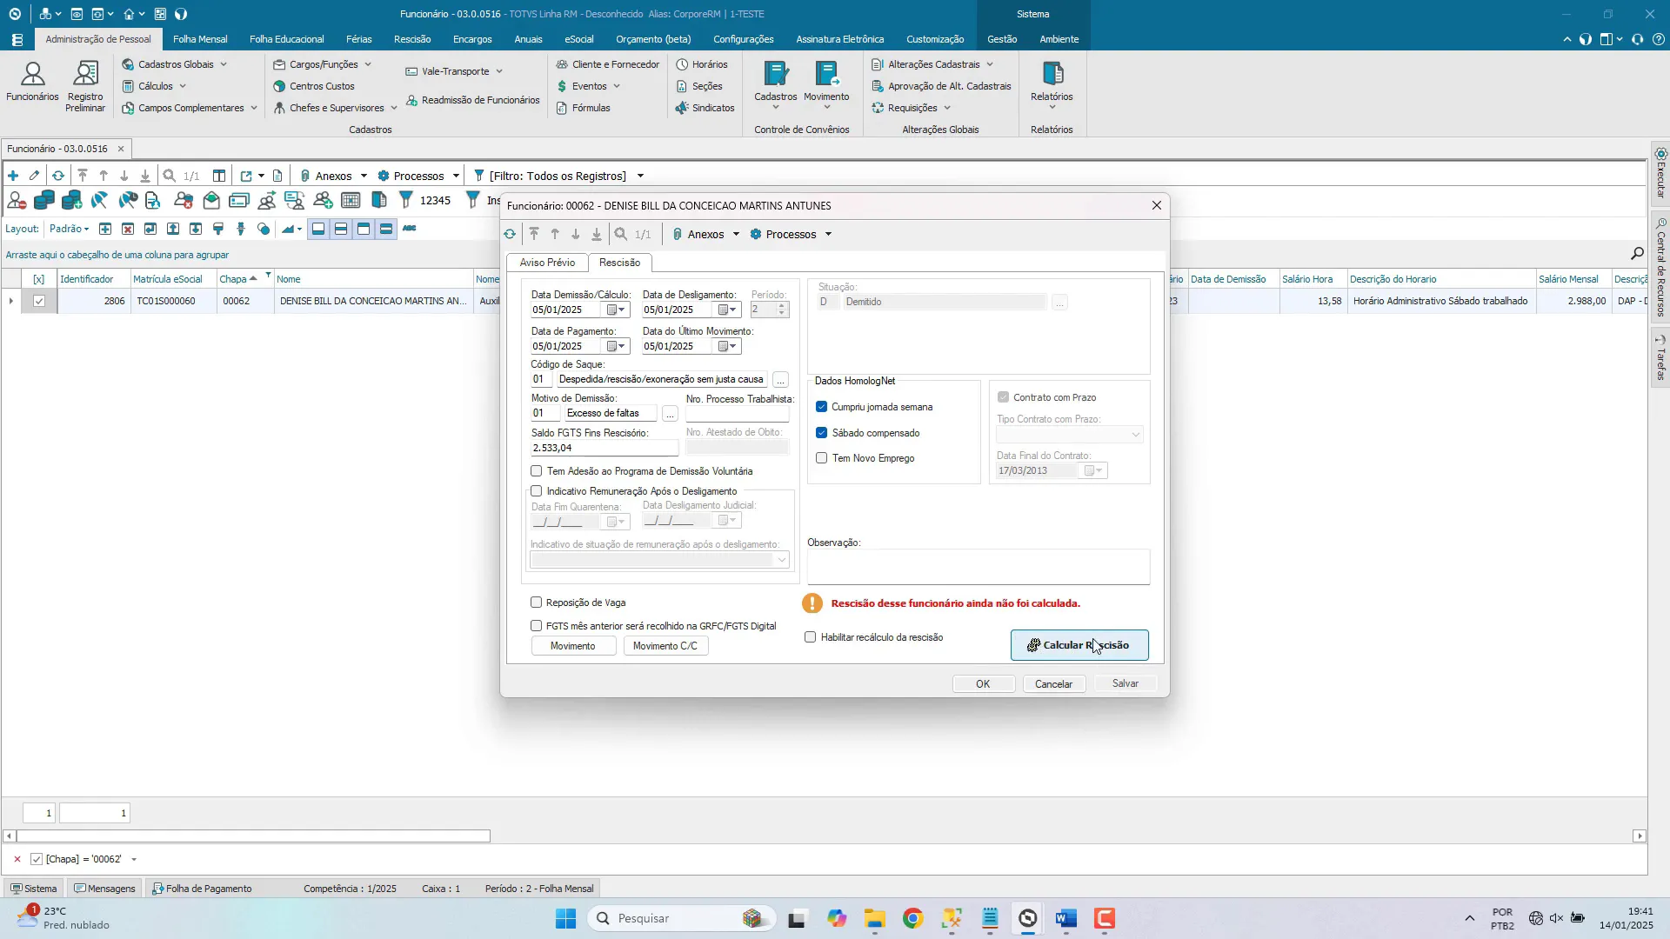Viewport: 1670px width, 939px height.
Task: Open Word from the Windows taskbar
Action: tap(1066, 919)
